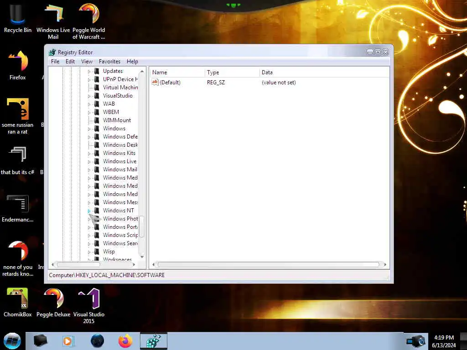Screen dimensions: 467x350
Task: Select the 'some russian ran a rat' desktop icon
Action: 18,116
